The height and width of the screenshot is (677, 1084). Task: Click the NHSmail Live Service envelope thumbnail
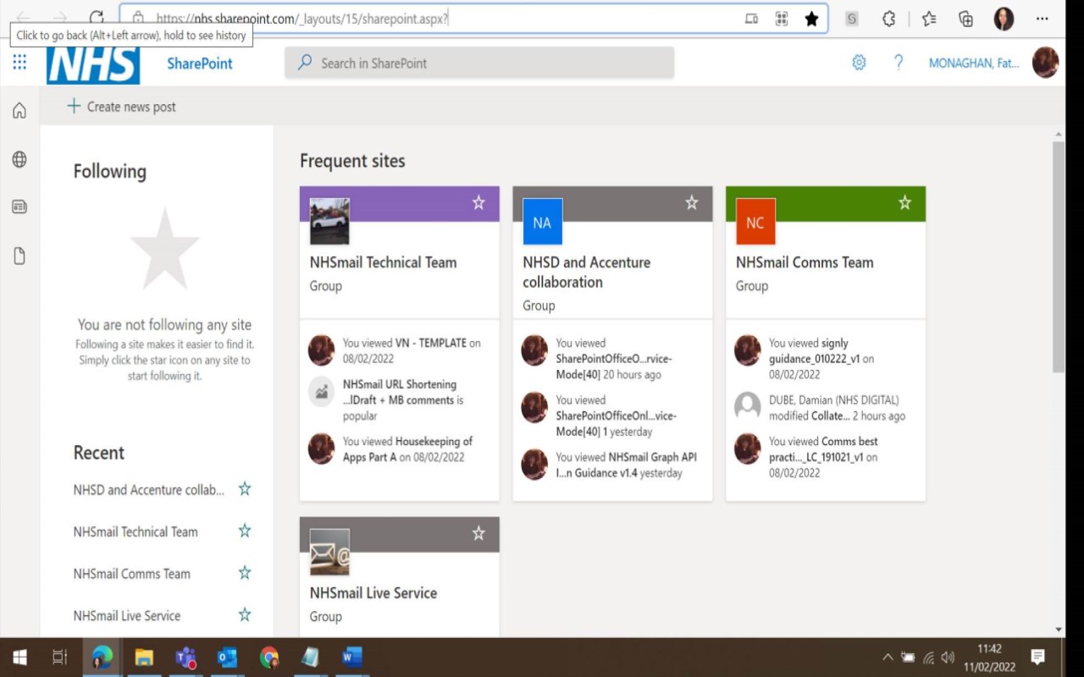[329, 552]
